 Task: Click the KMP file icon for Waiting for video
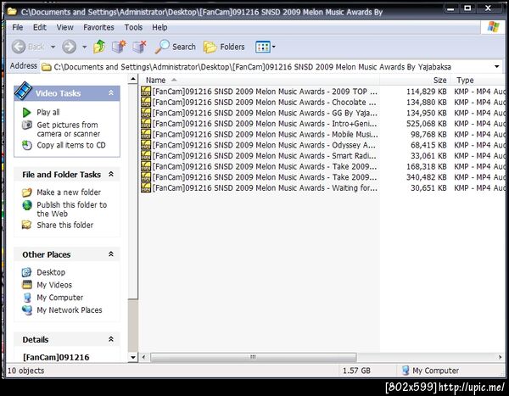[x=146, y=187]
